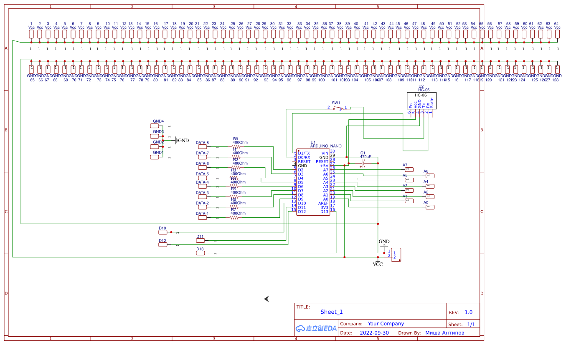566x345 pixels.
Task: Click the Sheet_1 title text
Action: (331, 312)
